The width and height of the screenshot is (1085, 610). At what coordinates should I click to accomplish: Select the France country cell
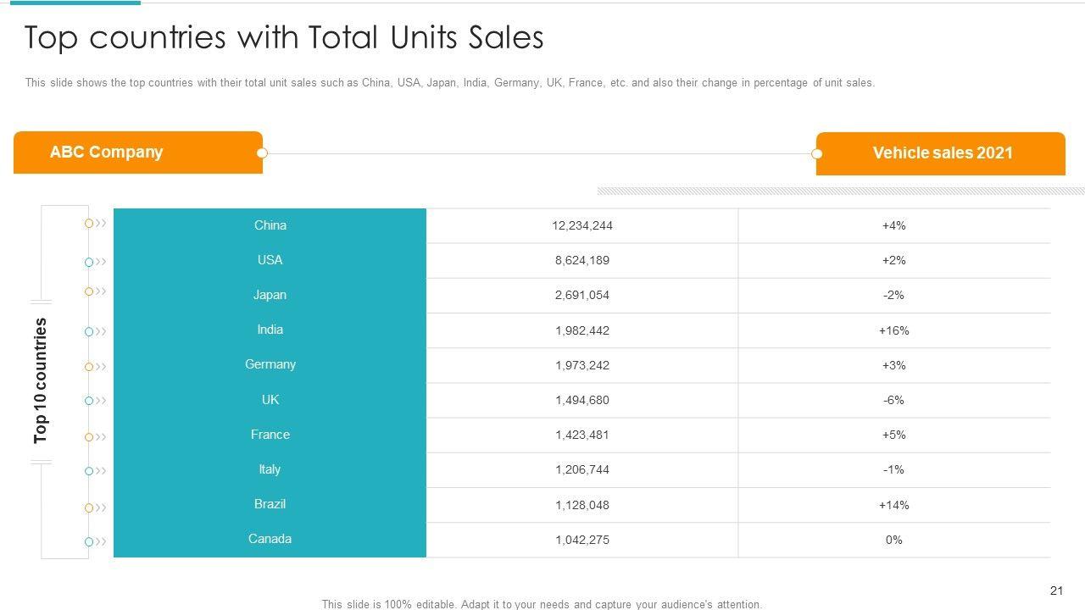[270, 435]
